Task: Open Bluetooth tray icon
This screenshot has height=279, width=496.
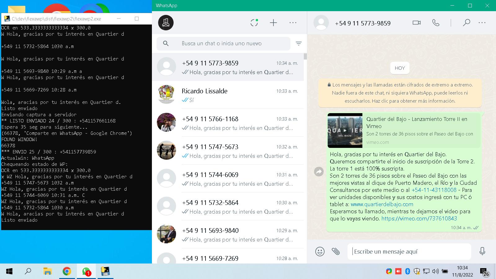Action: click(408, 272)
